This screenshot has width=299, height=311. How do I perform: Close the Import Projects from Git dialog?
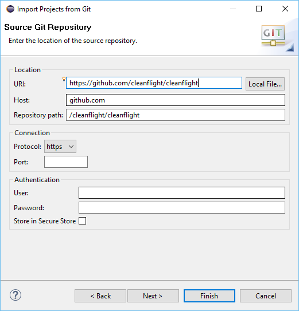click(x=285, y=9)
